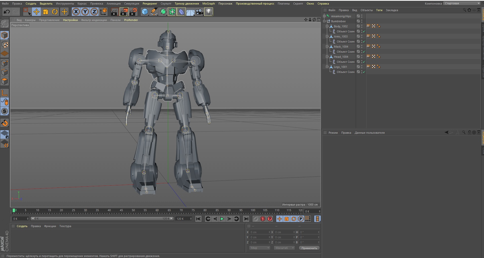The height and width of the screenshot is (258, 484).
Task: Select the Scale tool
Action: click(x=46, y=12)
